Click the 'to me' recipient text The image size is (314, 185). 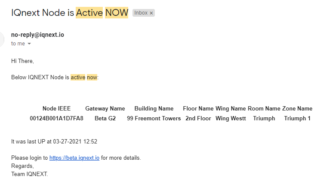[x=18, y=44]
